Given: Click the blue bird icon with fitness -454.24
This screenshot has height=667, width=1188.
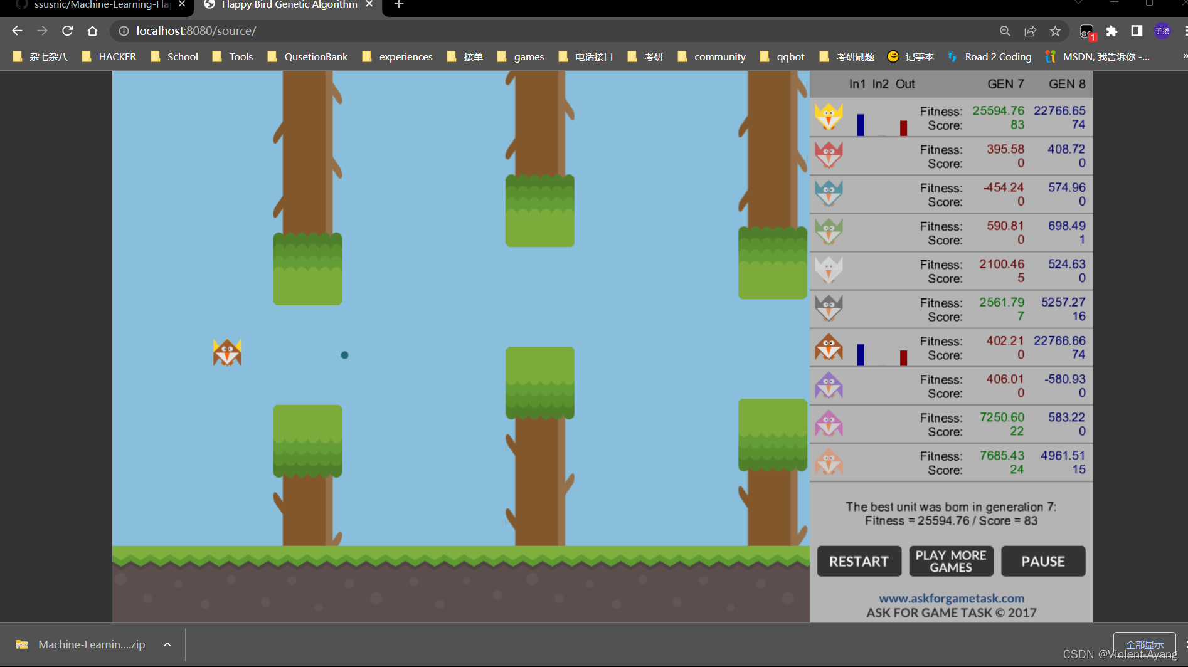Looking at the screenshot, I should point(829,193).
